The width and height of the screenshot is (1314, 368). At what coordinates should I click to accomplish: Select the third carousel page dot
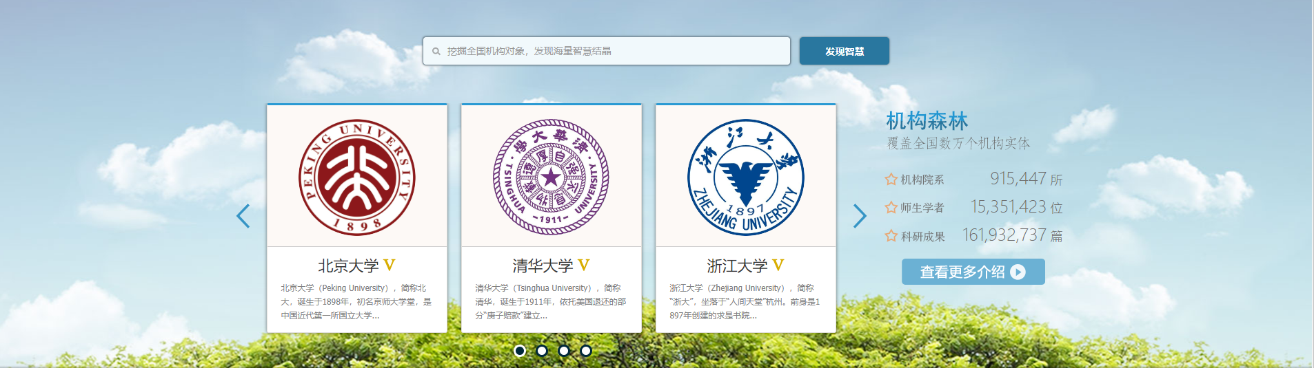click(x=564, y=351)
